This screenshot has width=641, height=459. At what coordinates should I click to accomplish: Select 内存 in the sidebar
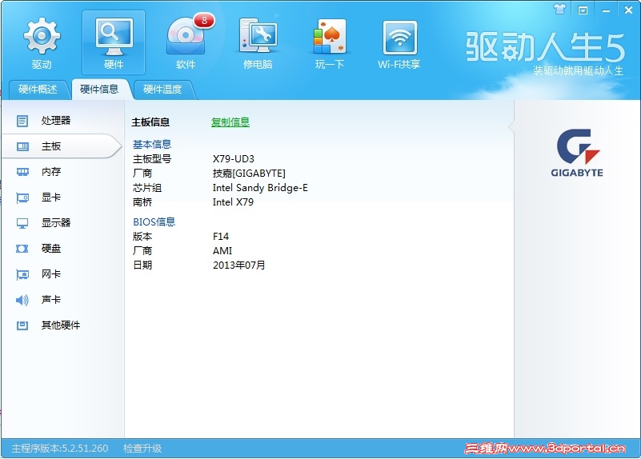pyautogui.click(x=51, y=172)
